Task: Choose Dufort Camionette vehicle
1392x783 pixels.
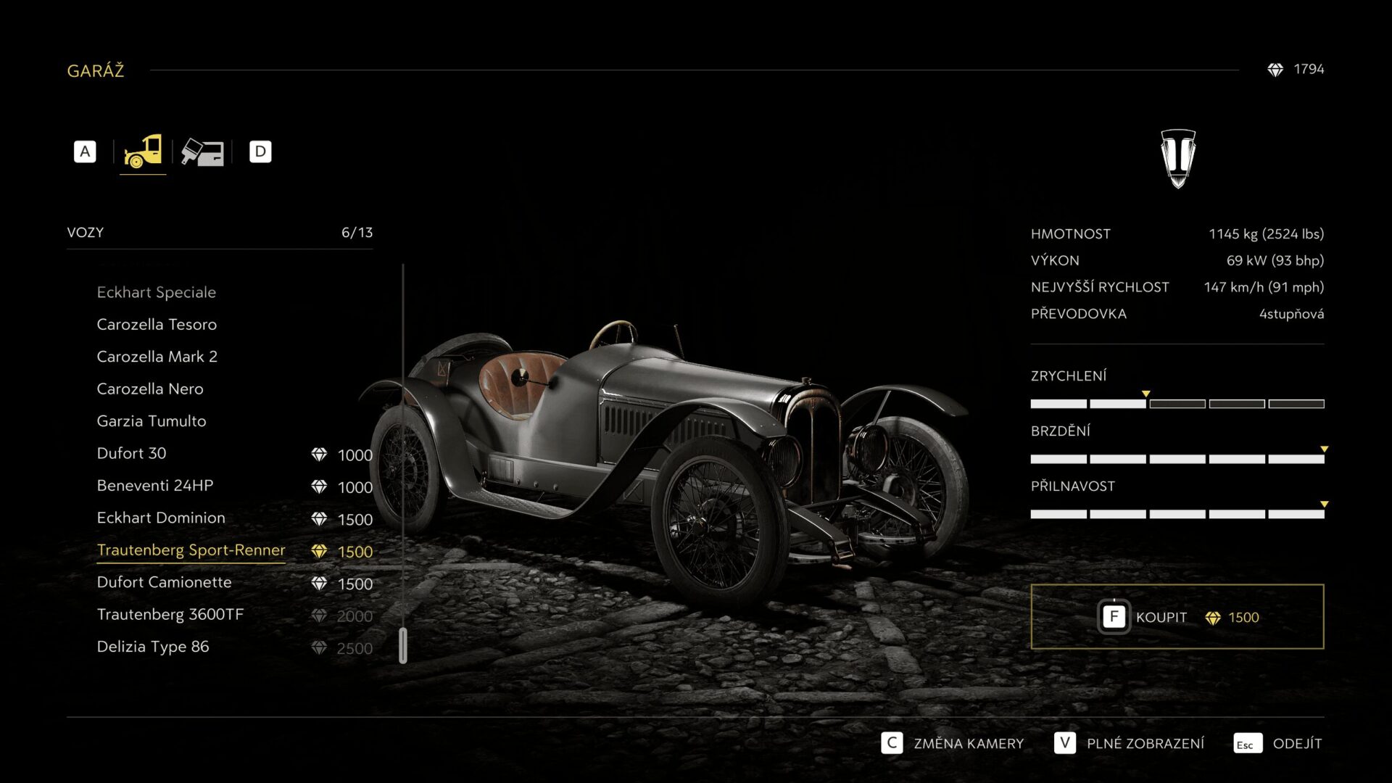Action: point(165,582)
